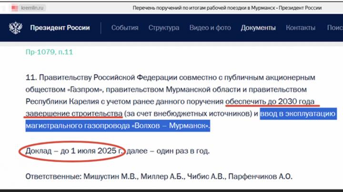
Task: Click the name Миллер А.Б.
Action: coord(163,176)
